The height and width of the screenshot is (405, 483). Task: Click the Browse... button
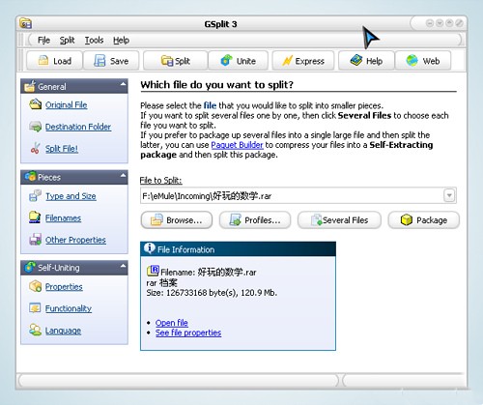pyautogui.click(x=177, y=220)
